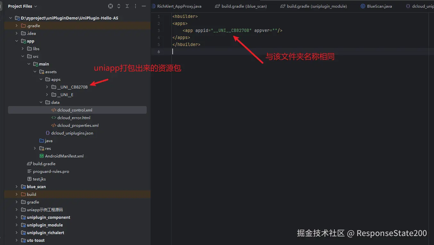This screenshot has height=245, width=434.
Task: Click the app module folder icon
Action: click(x=23, y=41)
